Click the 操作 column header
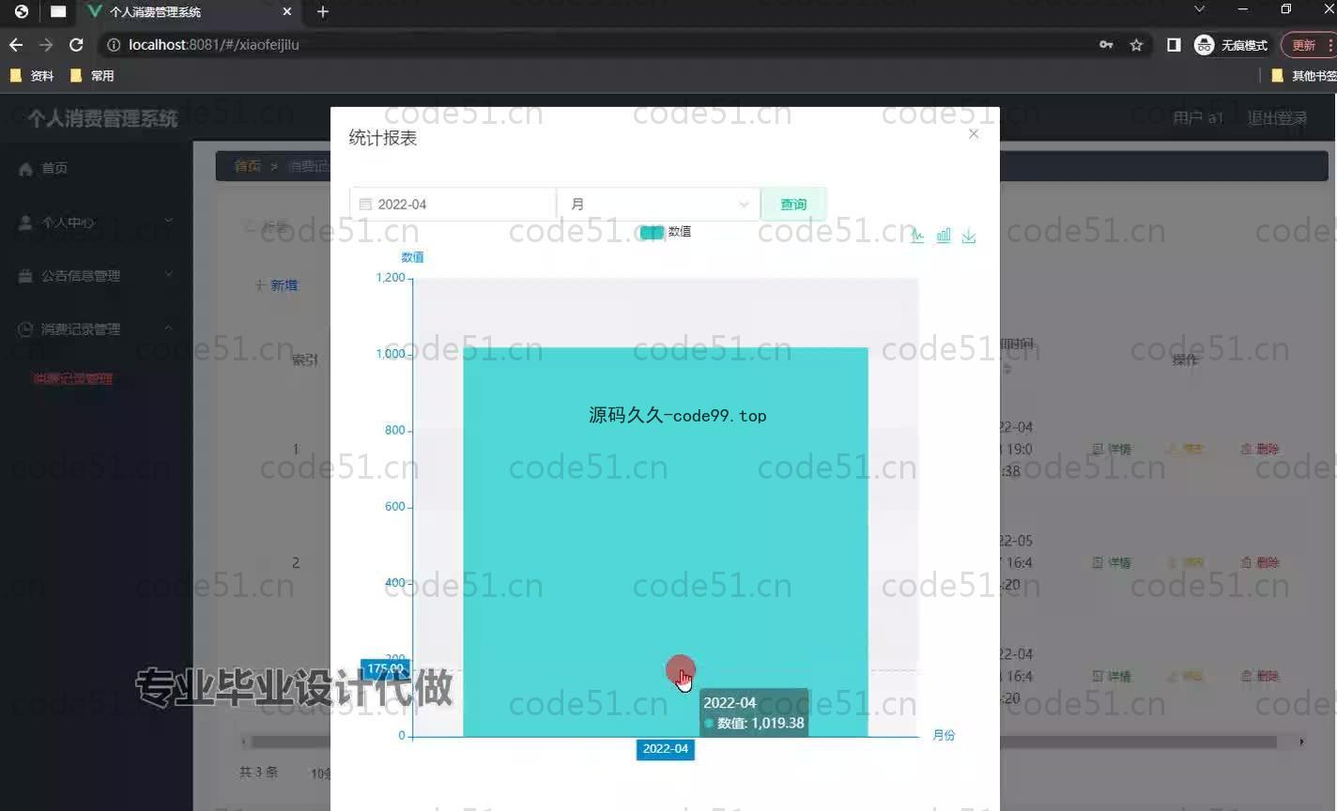The width and height of the screenshot is (1337, 811). point(1185,360)
